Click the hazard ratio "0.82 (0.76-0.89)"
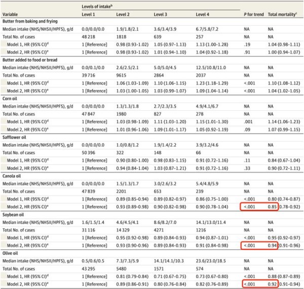The image size is (304, 289). tap(212, 284)
